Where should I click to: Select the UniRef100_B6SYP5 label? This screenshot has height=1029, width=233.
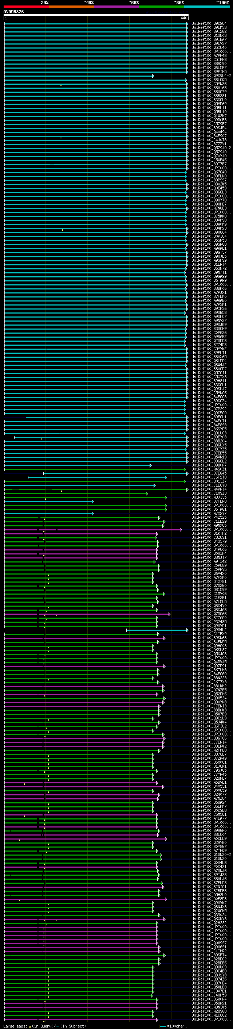click(209, 429)
